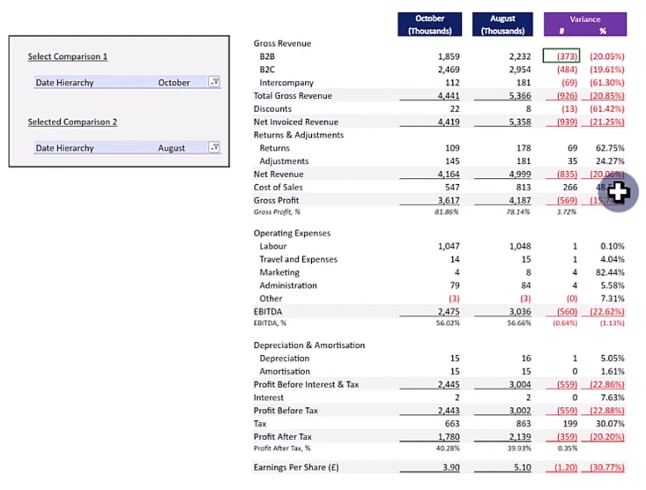The height and width of the screenshot is (490, 646).
Task: Select the B2B October value 1,859
Action: tap(449, 56)
